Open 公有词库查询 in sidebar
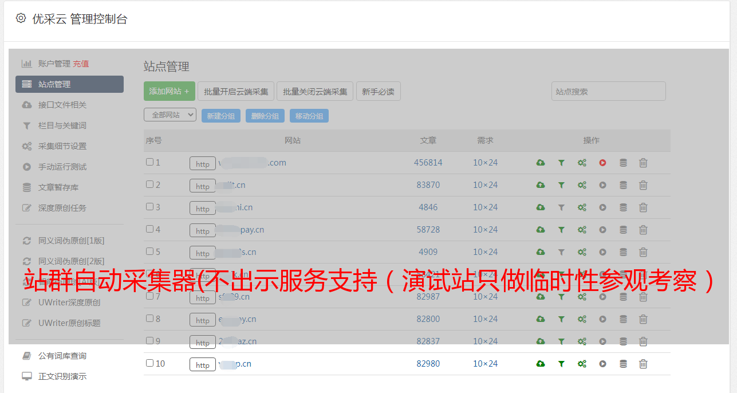 (62, 356)
